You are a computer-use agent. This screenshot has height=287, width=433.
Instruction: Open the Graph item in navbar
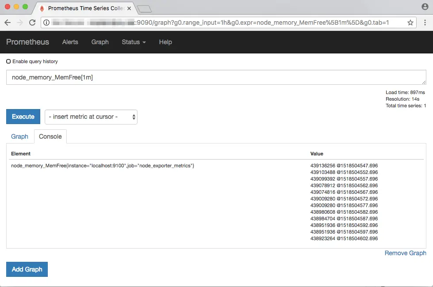coord(100,42)
